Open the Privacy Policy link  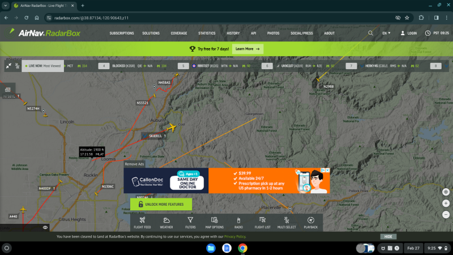(x=234, y=236)
